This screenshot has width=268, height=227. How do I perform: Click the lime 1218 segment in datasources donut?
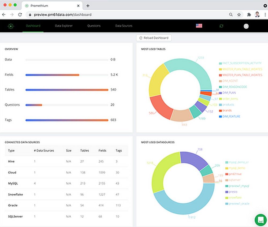tap(160, 173)
